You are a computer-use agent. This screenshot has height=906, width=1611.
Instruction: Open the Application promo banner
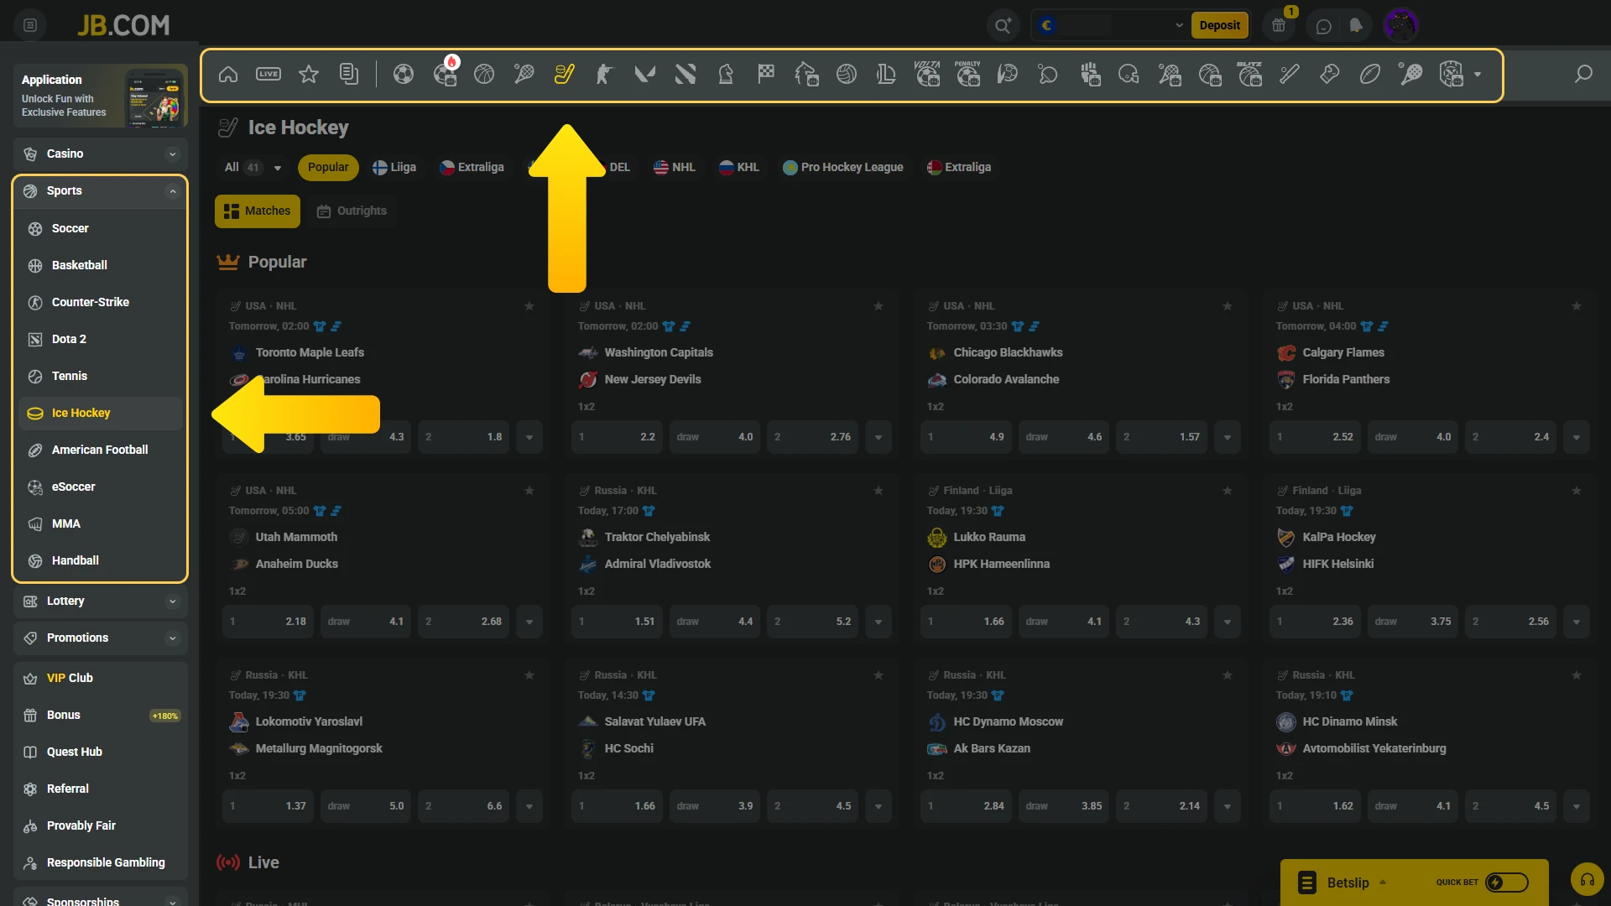point(100,96)
